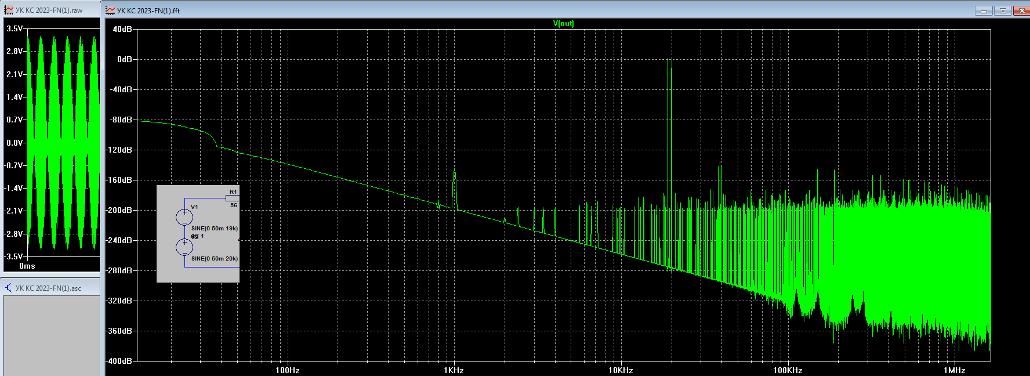Click the 0dB vertical axis label
Screen dimensions: 1030x376
coord(125,59)
